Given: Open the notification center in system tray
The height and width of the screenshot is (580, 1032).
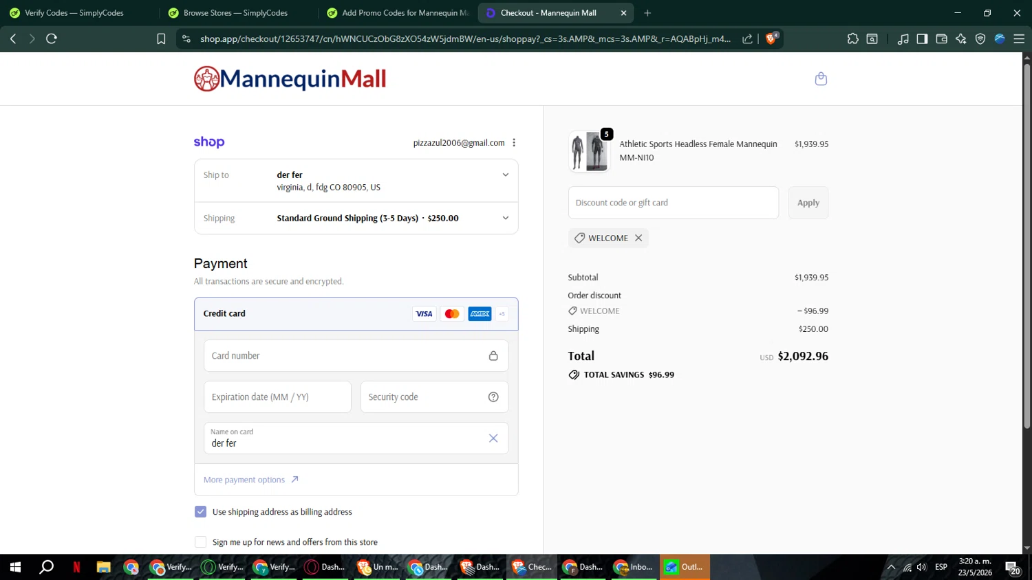Looking at the screenshot, I should click(1013, 568).
